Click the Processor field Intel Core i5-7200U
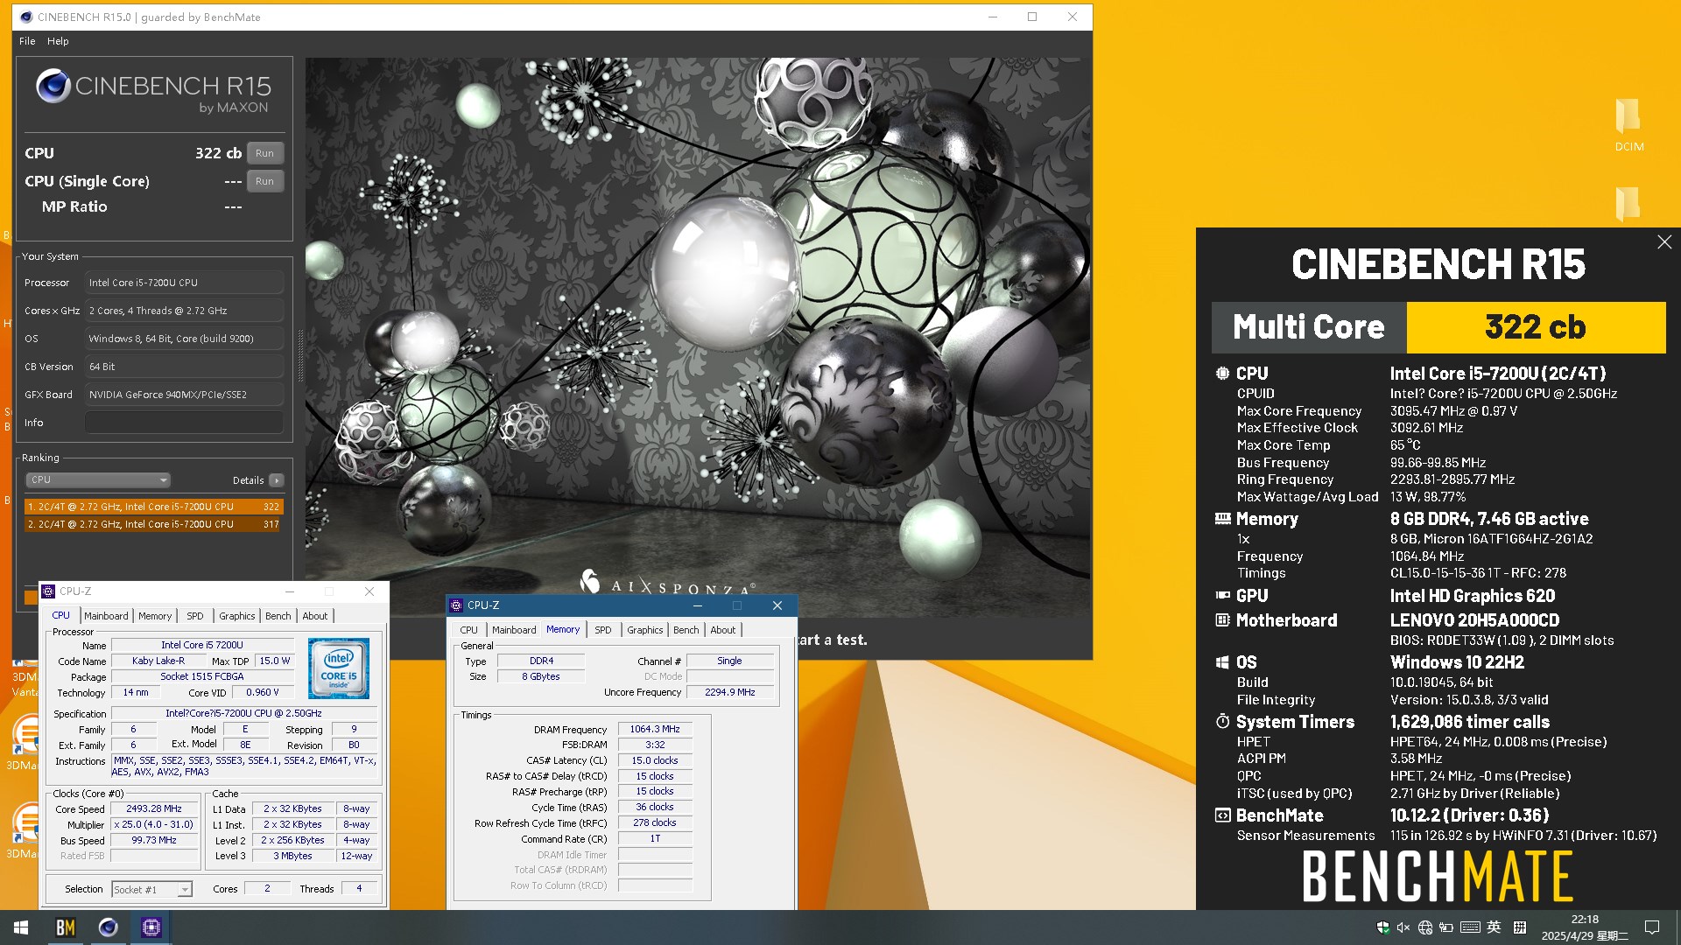The width and height of the screenshot is (1681, 945). click(x=184, y=283)
